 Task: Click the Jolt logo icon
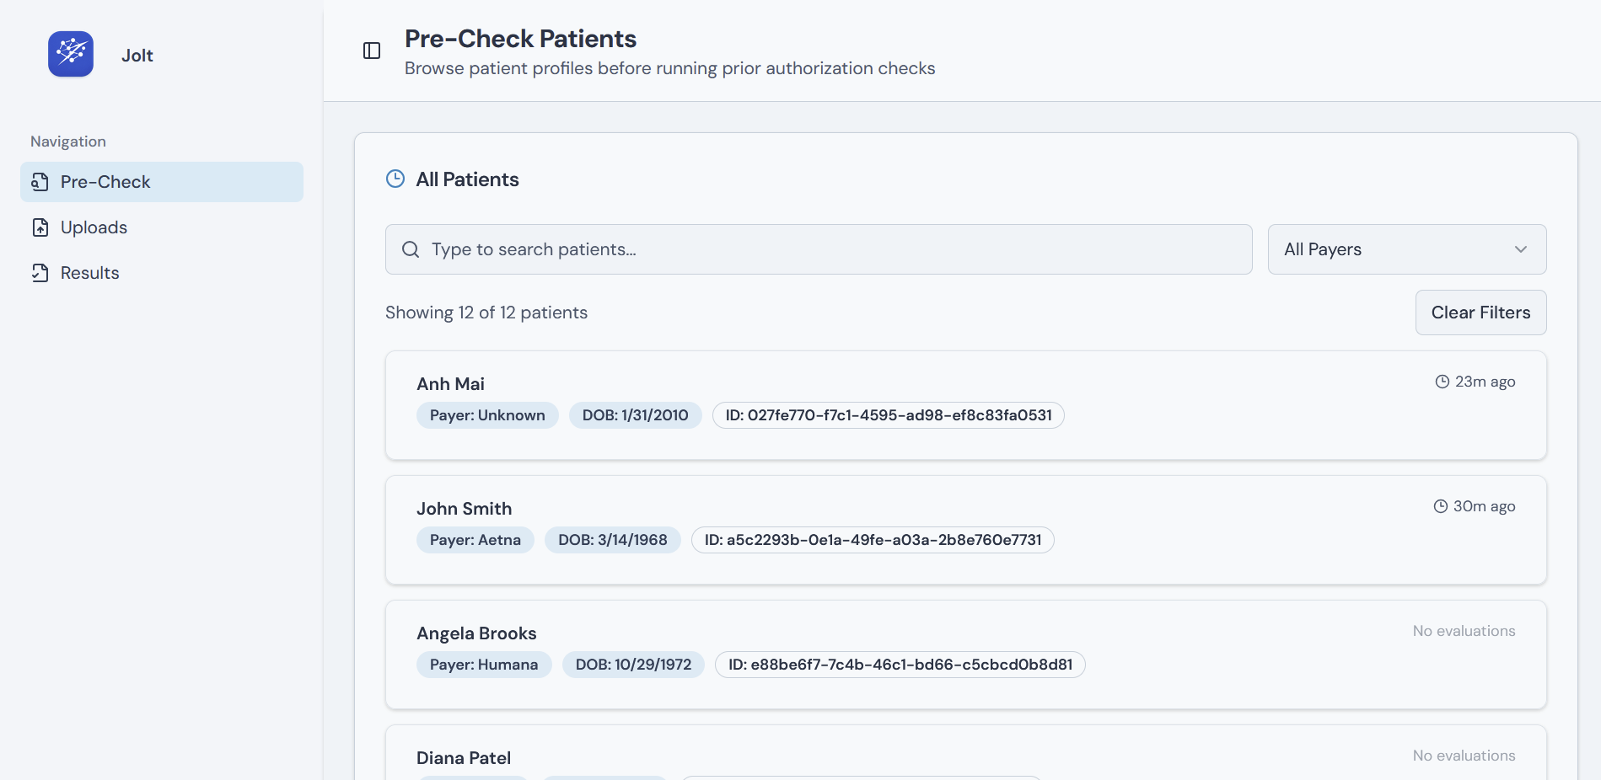coord(71,55)
